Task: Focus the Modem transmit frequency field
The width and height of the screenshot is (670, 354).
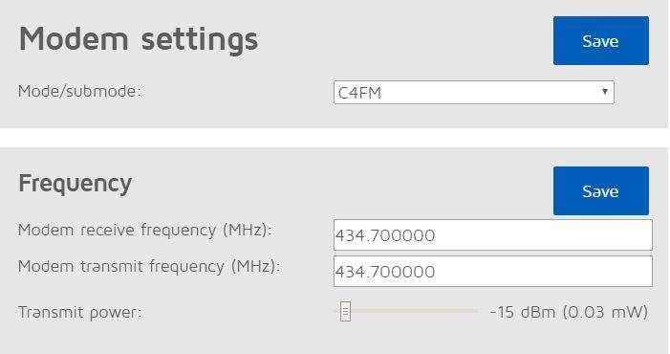Action: (492, 272)
